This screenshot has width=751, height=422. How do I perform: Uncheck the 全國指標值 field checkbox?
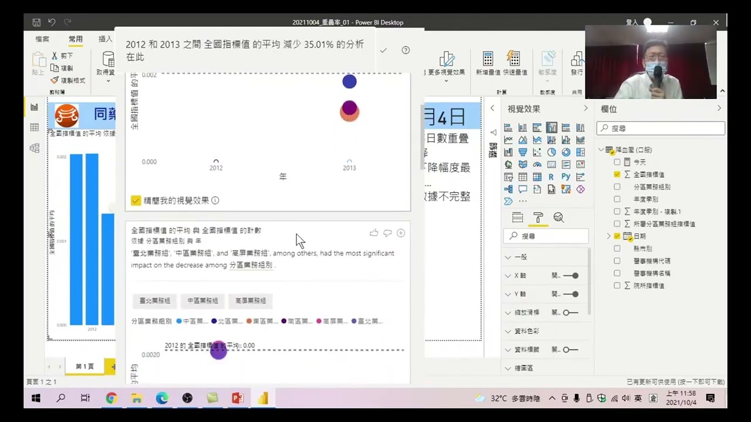[x=617, y=174]
